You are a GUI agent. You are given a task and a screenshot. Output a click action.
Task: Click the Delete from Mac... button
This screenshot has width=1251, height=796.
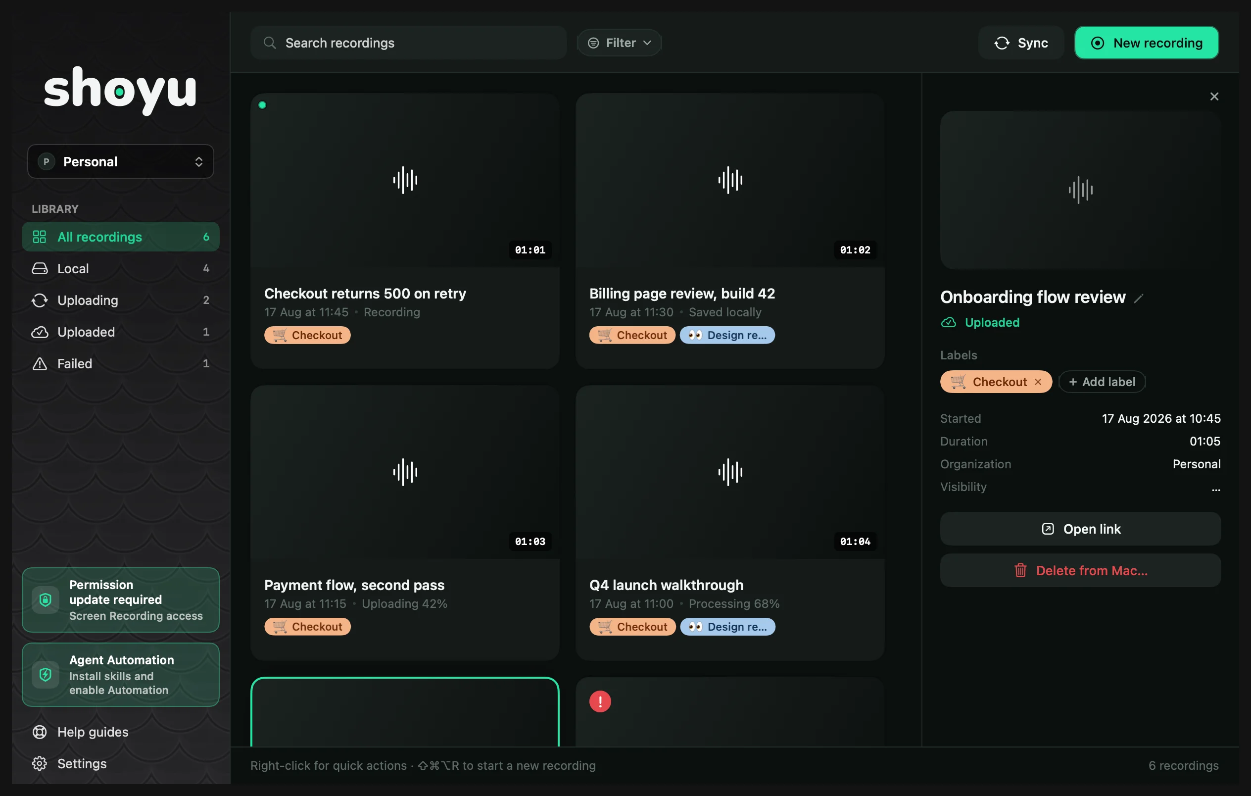tap(1081, 570)
